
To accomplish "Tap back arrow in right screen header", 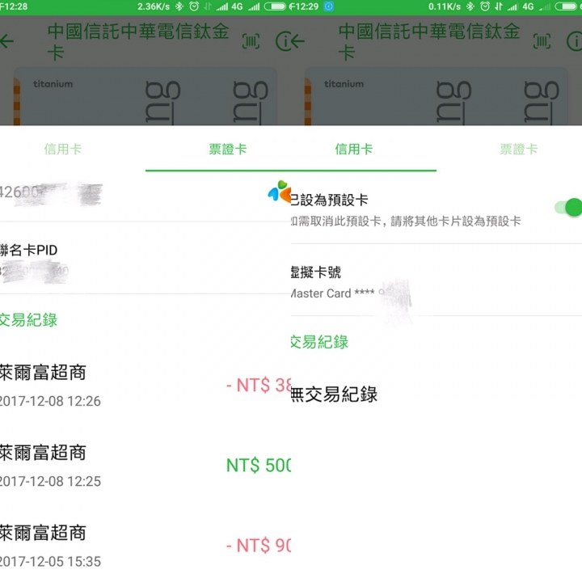I will pyautogui.click(x=297, y=41).
